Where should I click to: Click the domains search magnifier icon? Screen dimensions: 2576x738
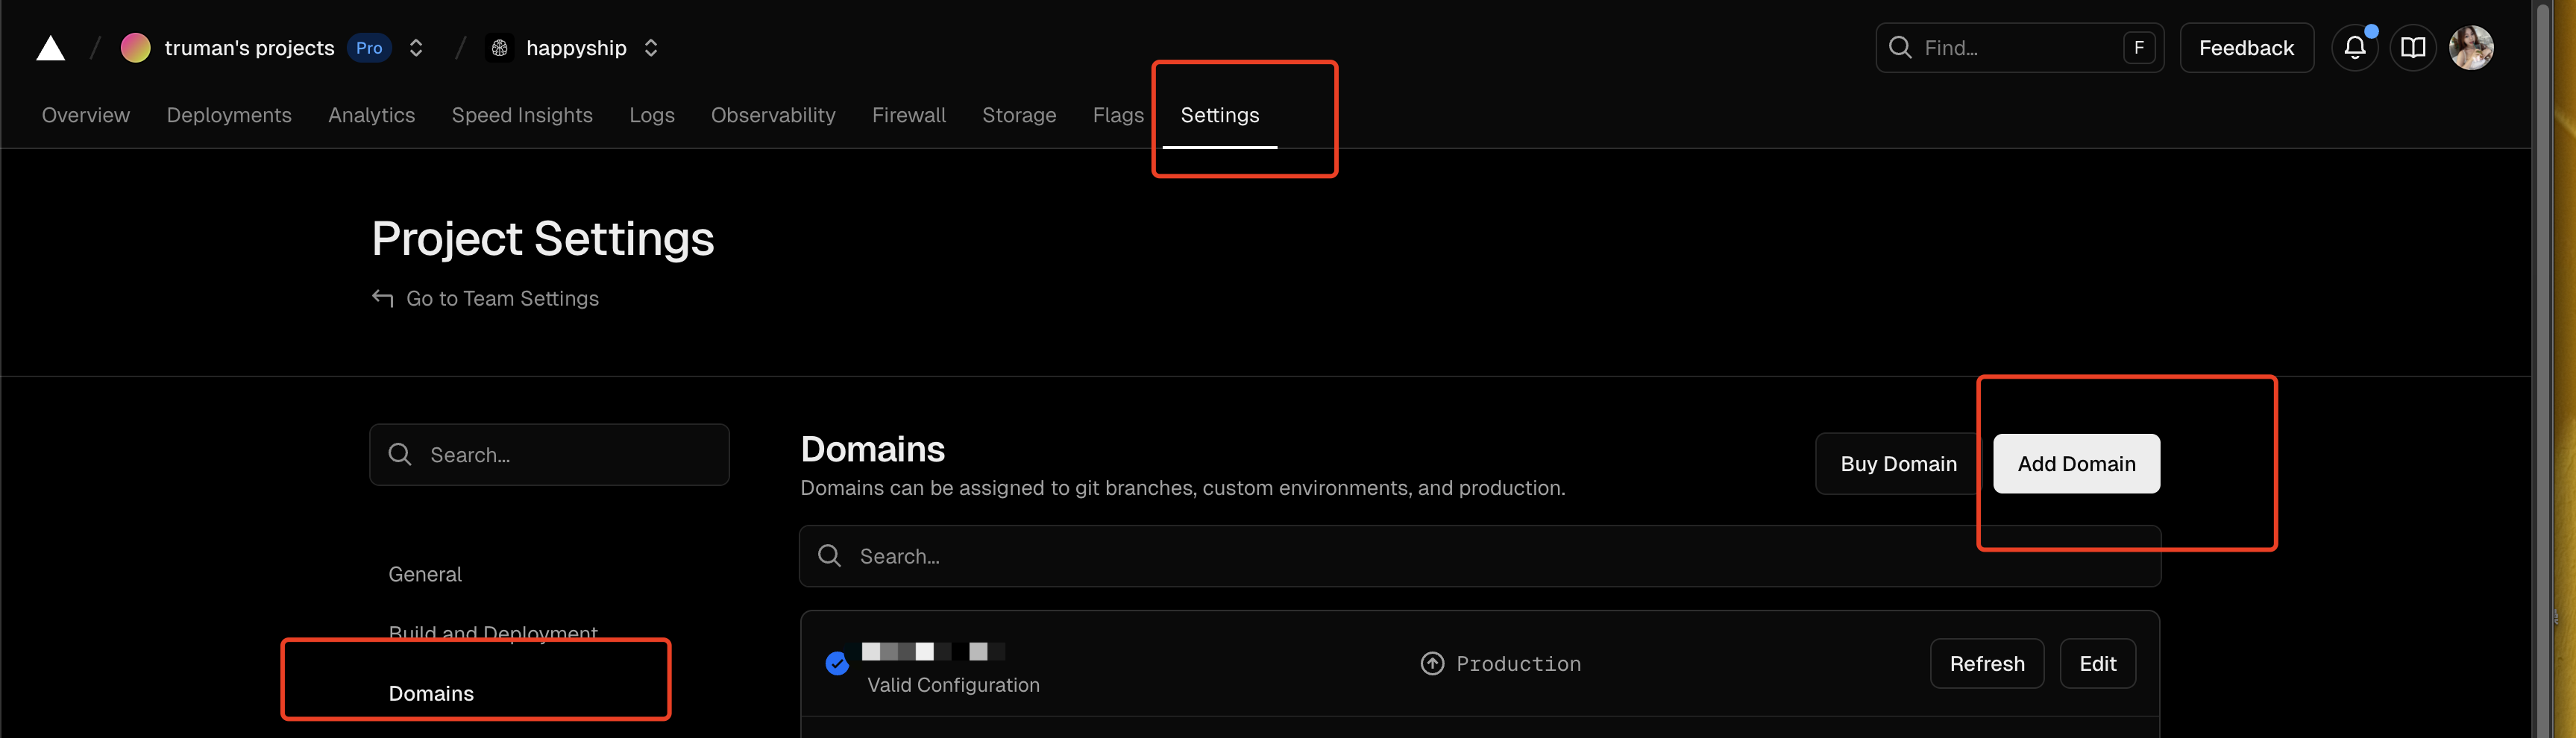click(829, 556)
